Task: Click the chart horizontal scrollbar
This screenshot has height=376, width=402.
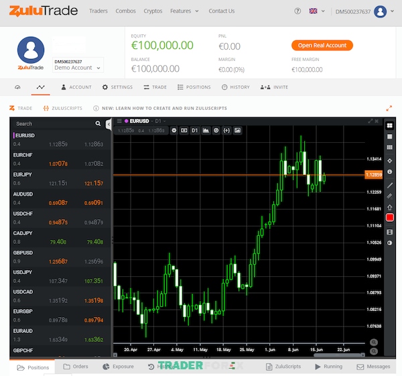Action: point(338,355)
